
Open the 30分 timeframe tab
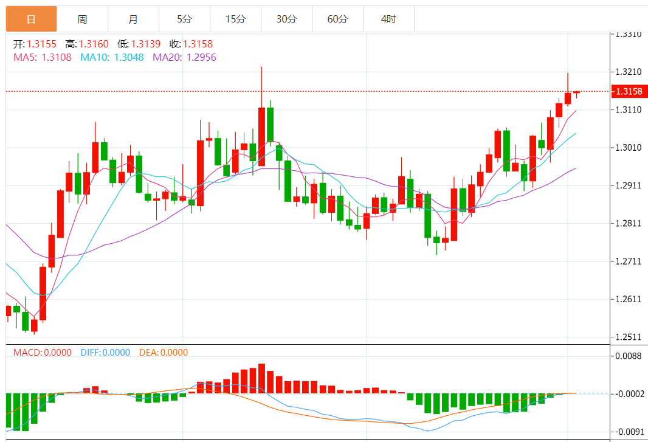coord(286,19)
